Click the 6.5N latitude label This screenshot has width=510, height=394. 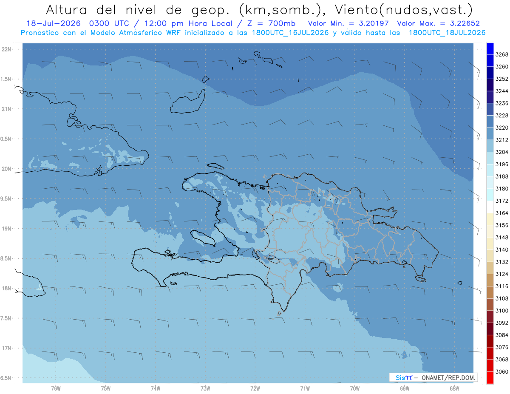pos(6,378)
